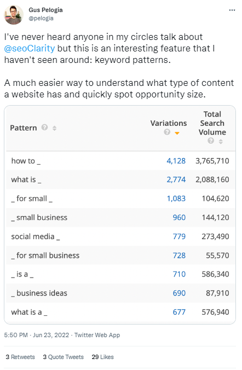242x370 pixels.
Task: Click the tweet timestamp 5:50 PM Jun 23, 2022
Action: click(37, 335)
